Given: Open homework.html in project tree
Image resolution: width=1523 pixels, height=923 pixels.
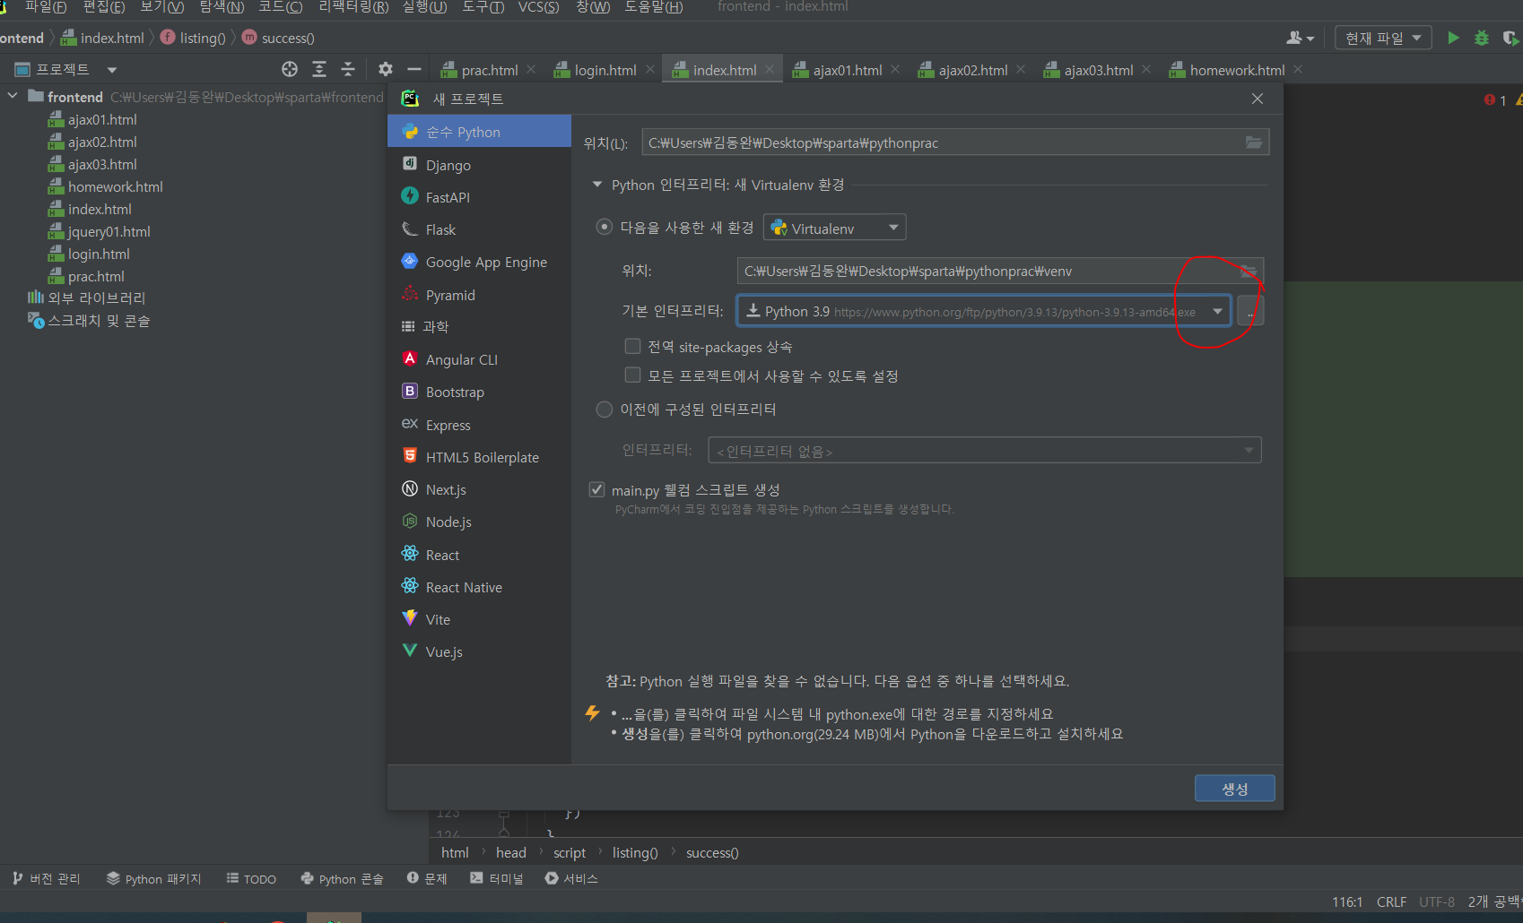Looking at the screenshot, I should [x=115, y=186].
